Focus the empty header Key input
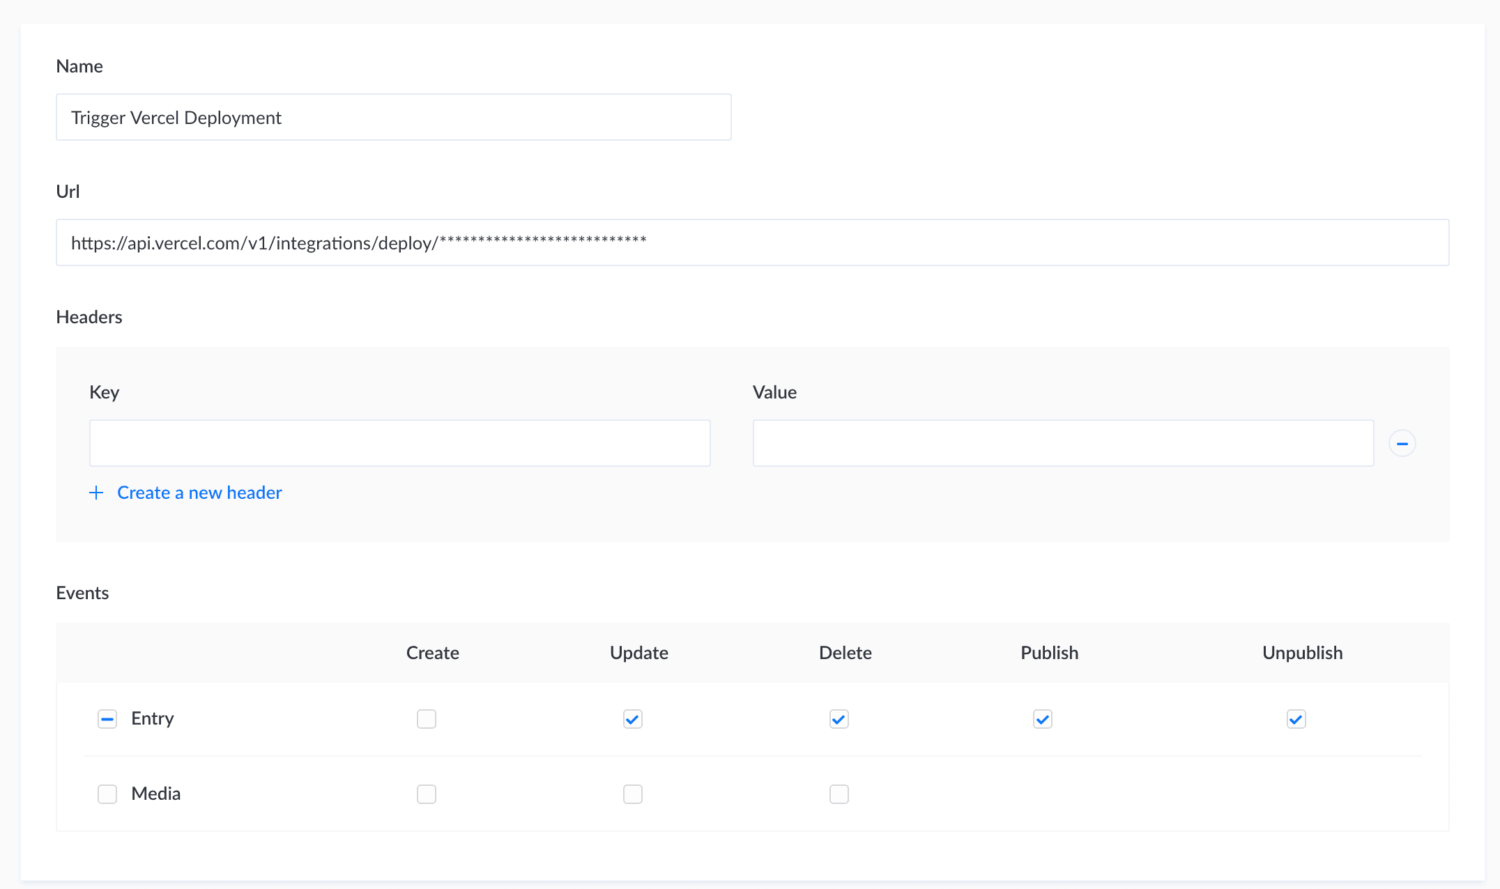1500x889 pixels. pyautogui.click(x=399, y=443)
